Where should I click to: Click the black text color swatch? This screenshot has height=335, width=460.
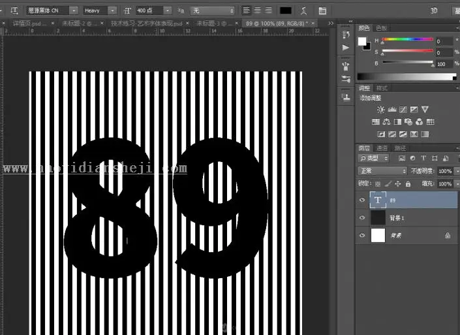click(x=286, y=11)
